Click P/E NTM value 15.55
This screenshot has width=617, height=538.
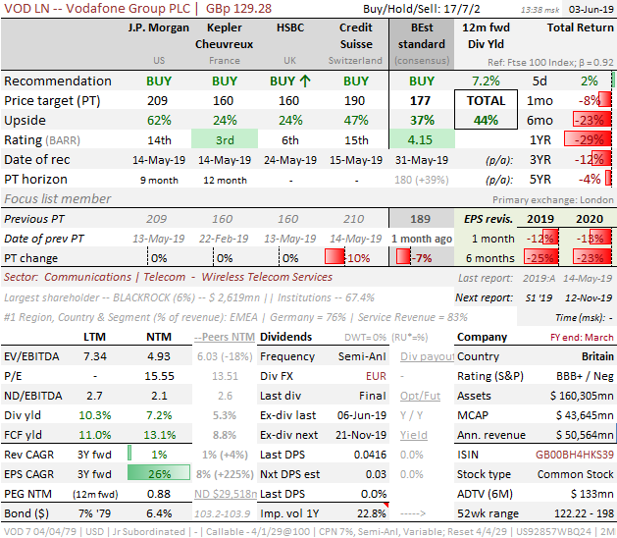tap(159, 376)
